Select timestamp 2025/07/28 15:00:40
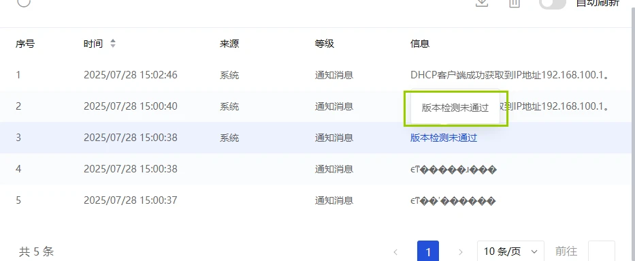This screenshot has height=261, width=635. (131, 106)
